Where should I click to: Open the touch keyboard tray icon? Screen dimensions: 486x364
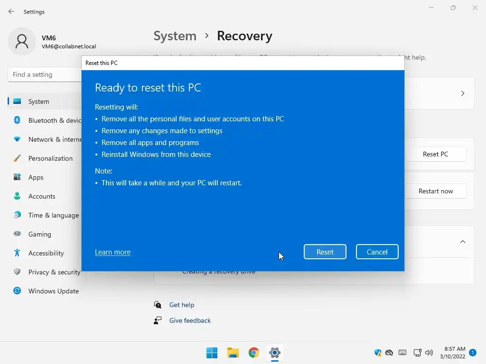(402, 353)
